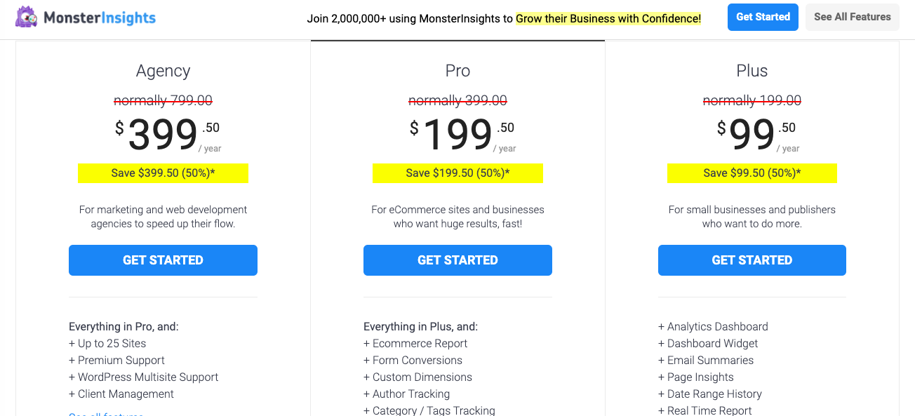
Task: Open See All Features in header
Action: click(853, 17)
